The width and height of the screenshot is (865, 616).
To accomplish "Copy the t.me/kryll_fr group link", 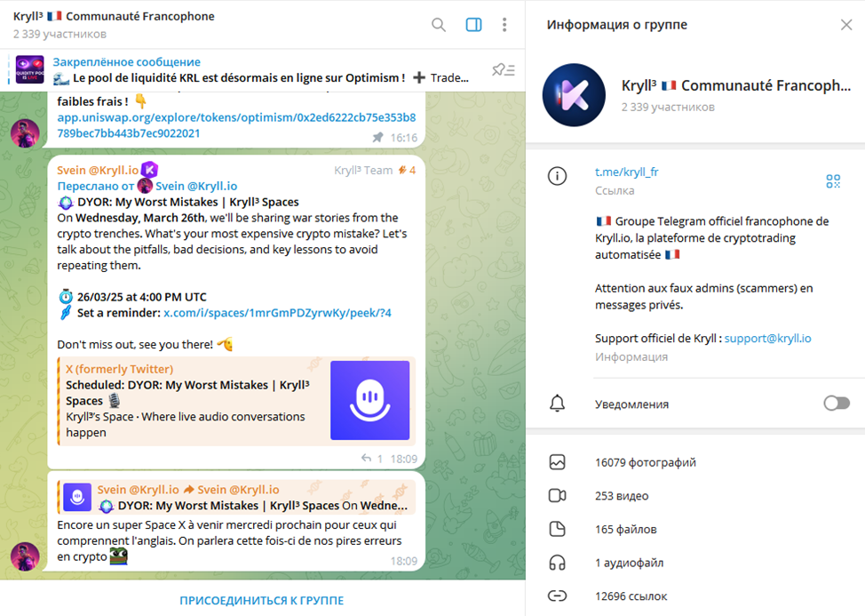I will (627, 172).
